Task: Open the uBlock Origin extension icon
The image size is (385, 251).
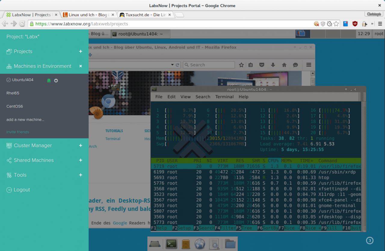Action: click(355, 24)
